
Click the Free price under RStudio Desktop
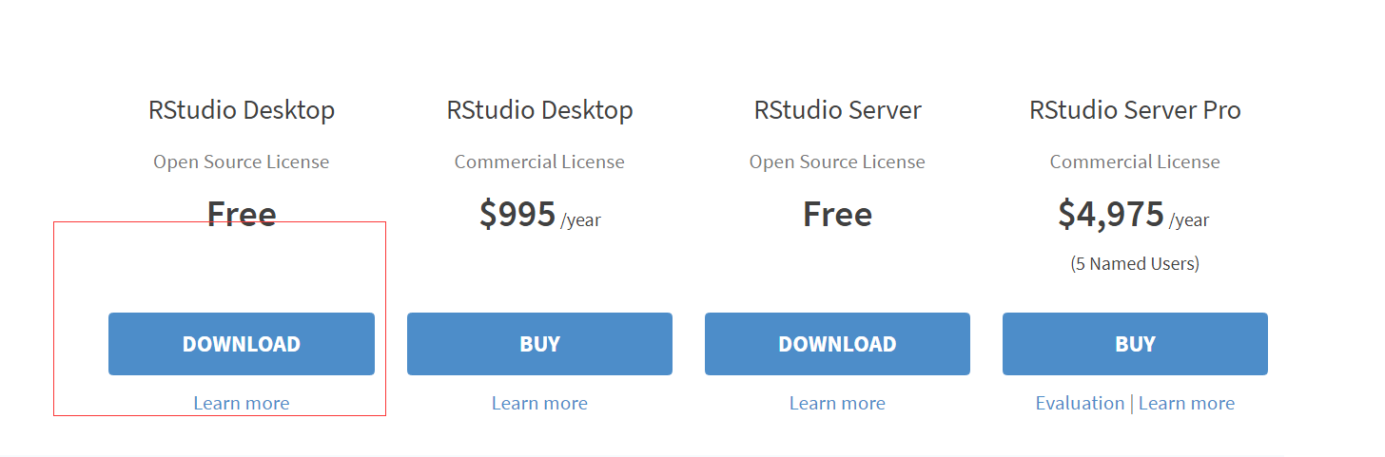(x=242, y=214)
